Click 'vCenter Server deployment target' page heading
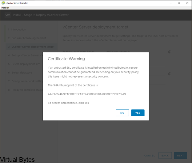 tap(95, 27)
